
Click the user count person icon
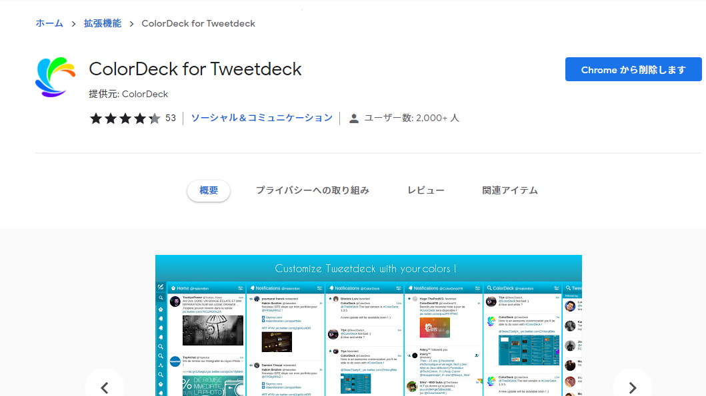click(x=354, y=118)
